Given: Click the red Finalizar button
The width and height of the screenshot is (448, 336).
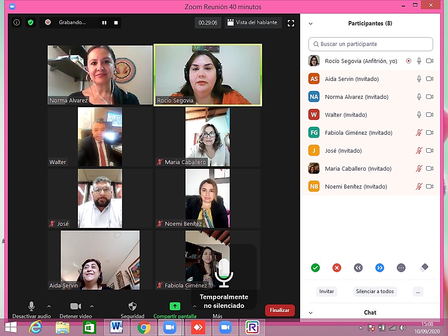Looking at the screenshot, I should point(280,310).
